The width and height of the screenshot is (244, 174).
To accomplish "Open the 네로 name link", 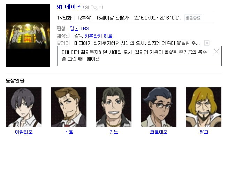I will pos(69,132).
